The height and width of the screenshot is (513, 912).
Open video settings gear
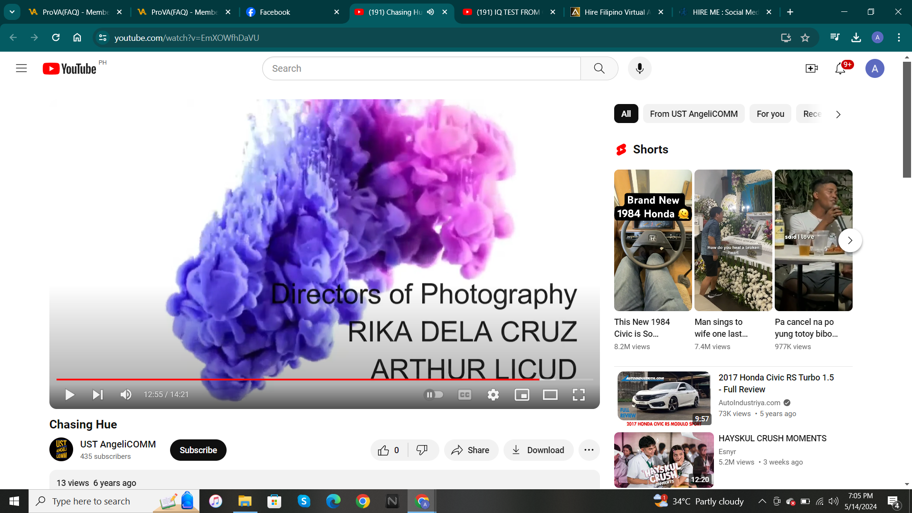click(493, 394)
